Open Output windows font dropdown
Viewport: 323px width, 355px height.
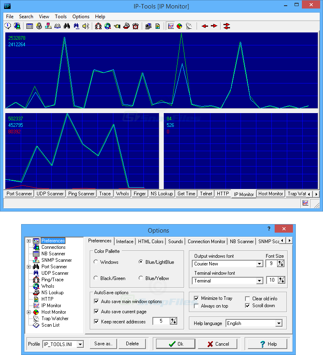pos(260,264)
